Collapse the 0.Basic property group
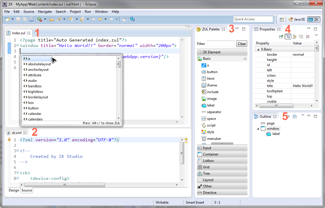This screenshot has height=208, width=325. pos(258,50)
